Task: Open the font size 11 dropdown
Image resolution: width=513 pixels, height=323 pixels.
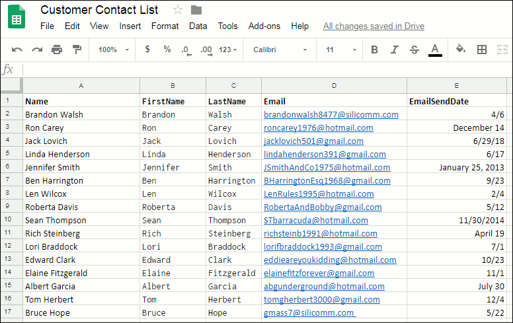Action: coord(340,50)
